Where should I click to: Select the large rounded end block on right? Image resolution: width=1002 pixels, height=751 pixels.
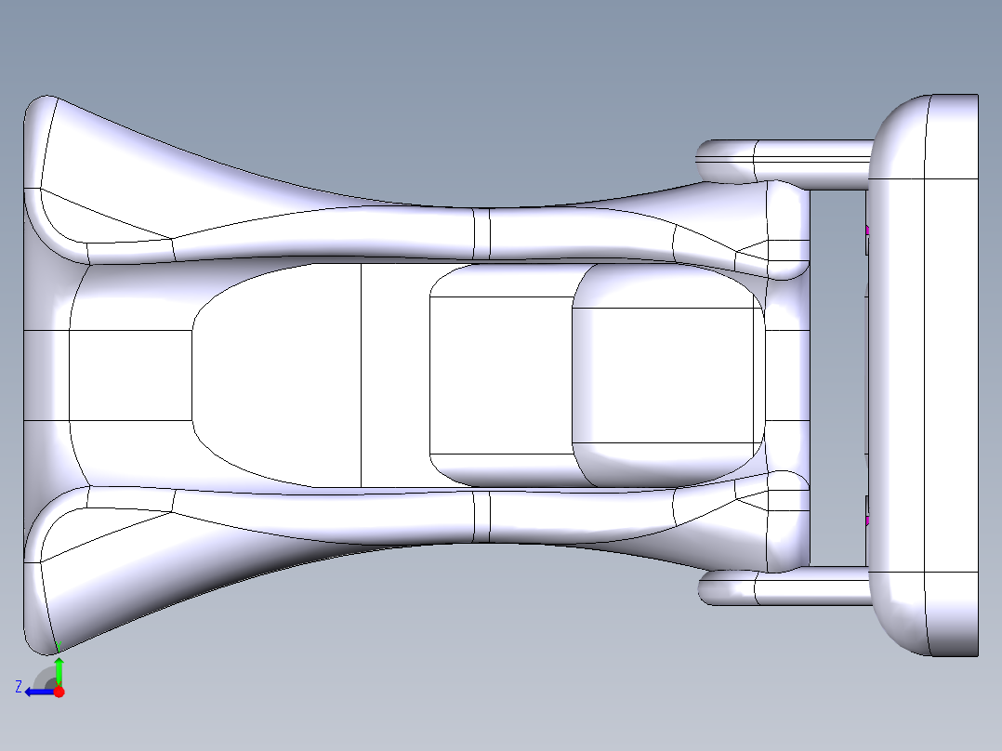point(923,375)
